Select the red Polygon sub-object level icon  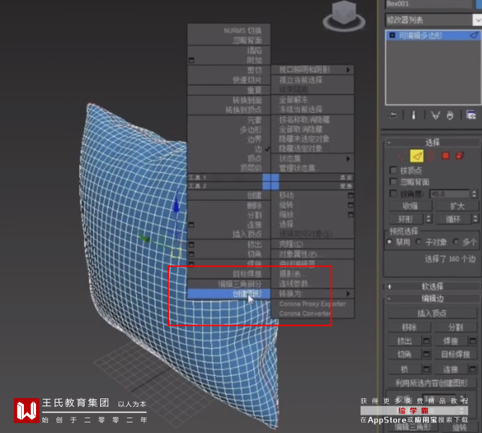[x=445, y=156]
